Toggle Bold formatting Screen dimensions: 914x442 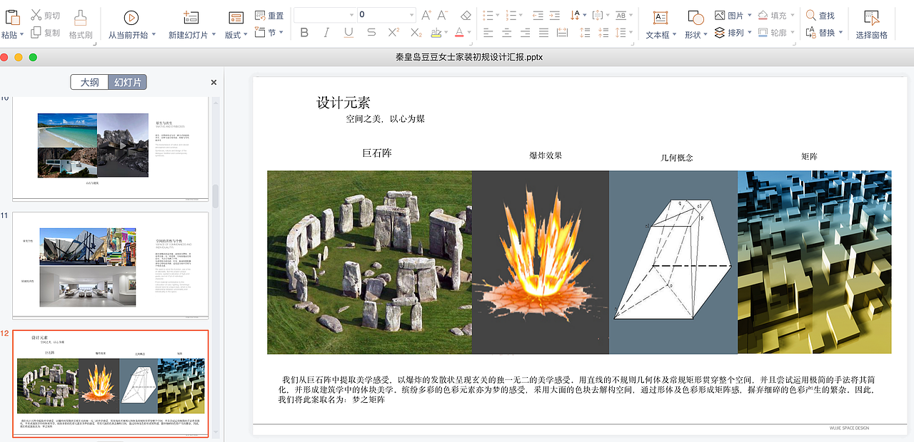point(305,33)
